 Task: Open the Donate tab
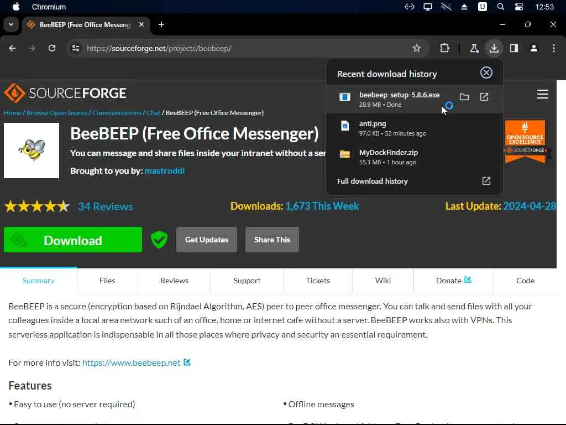pos(454,281)
